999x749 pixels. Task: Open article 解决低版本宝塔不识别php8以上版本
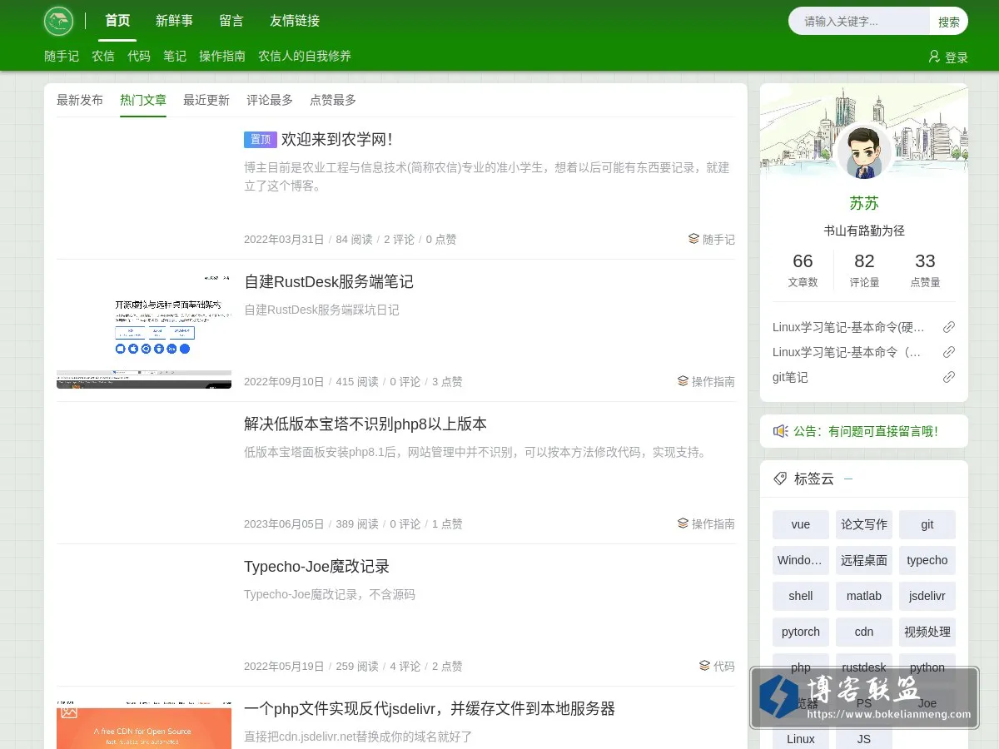pos(365,424)
